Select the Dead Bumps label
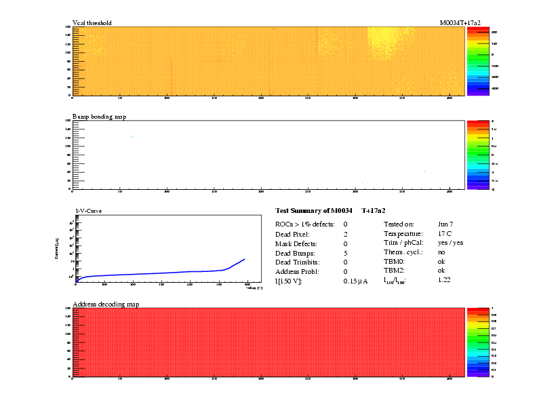This screenshot has width=537, height=415. coord(293,252)
